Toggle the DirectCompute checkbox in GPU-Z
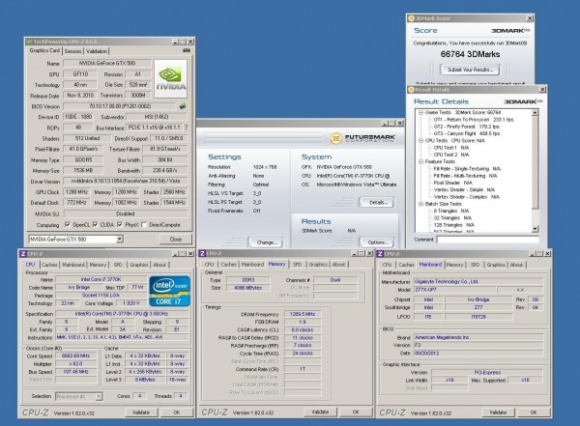The width and height of the screenshot is (580, 426). [144, 224]
